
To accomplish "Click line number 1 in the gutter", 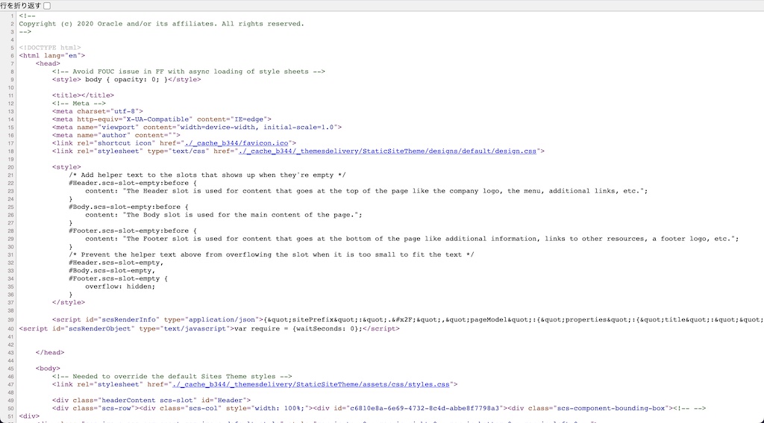I will (12, 16).
